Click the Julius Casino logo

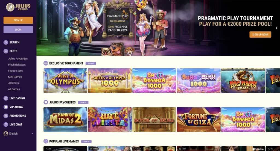(18, 7)
